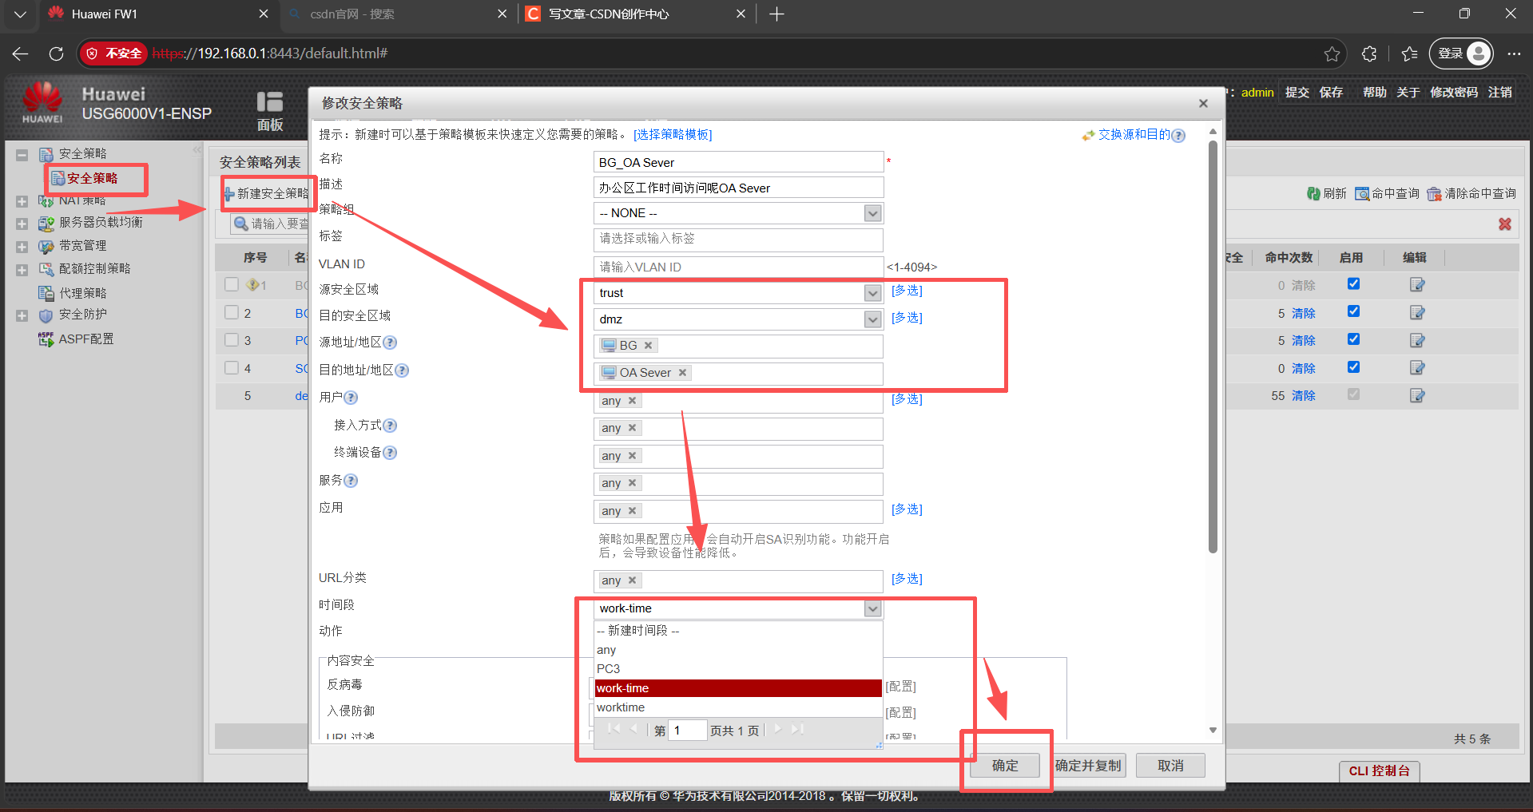Screen dimensions: 1533x812
Task: Expand the 服务器负载均衡 tree node
Action: 22,224
